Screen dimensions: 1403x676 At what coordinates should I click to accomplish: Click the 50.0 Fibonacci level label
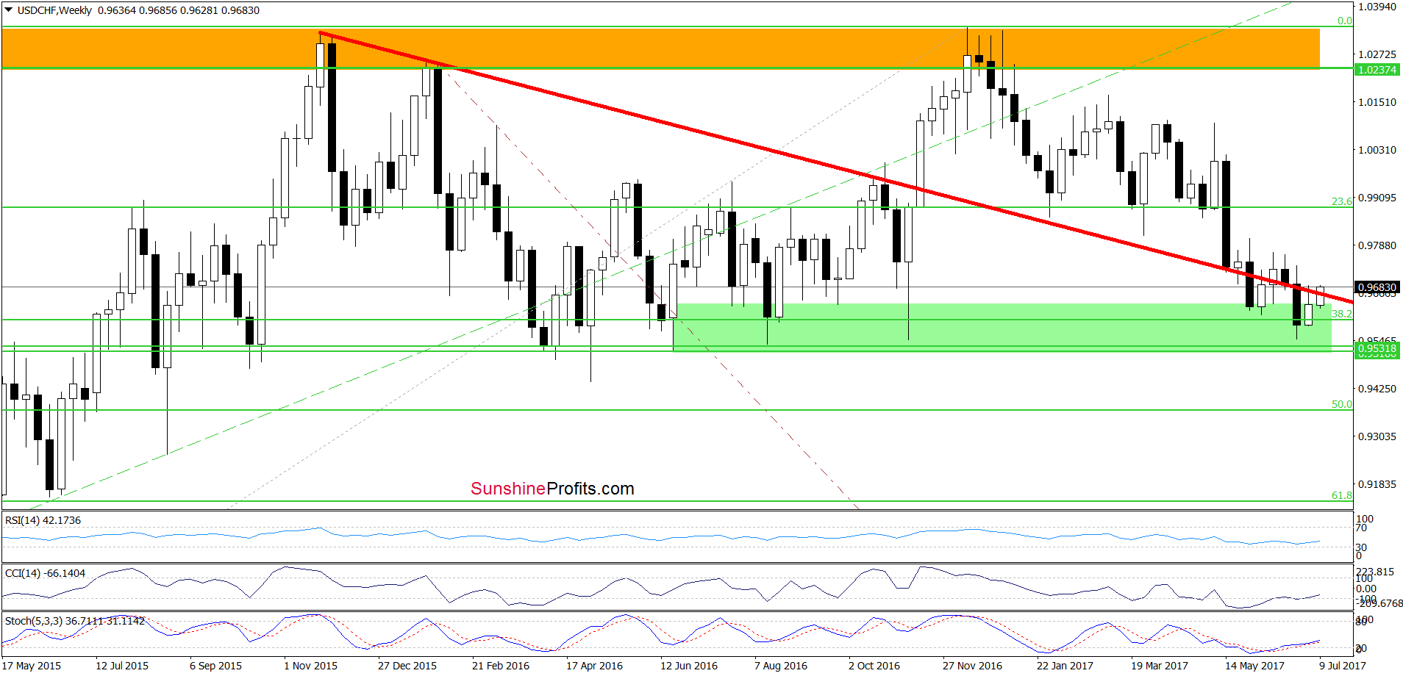click(x=1342, y=404)
